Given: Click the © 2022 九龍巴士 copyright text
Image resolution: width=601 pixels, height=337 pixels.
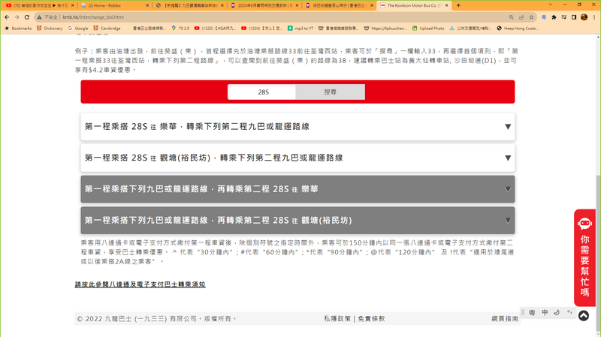Looking at the screenshot, I should 156,319.
